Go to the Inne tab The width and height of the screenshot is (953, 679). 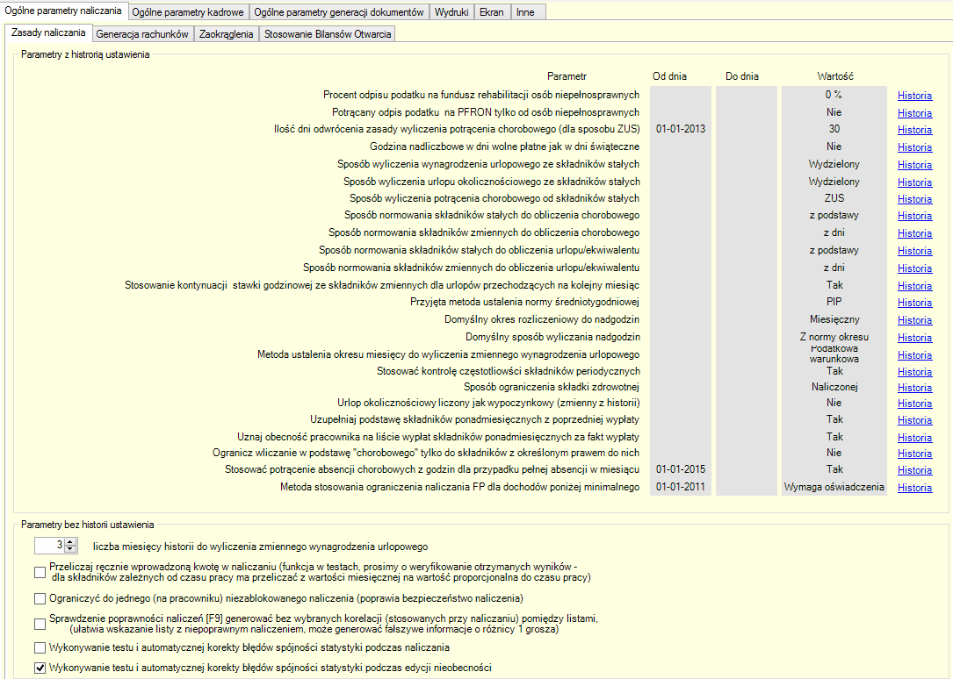(526, 12)
